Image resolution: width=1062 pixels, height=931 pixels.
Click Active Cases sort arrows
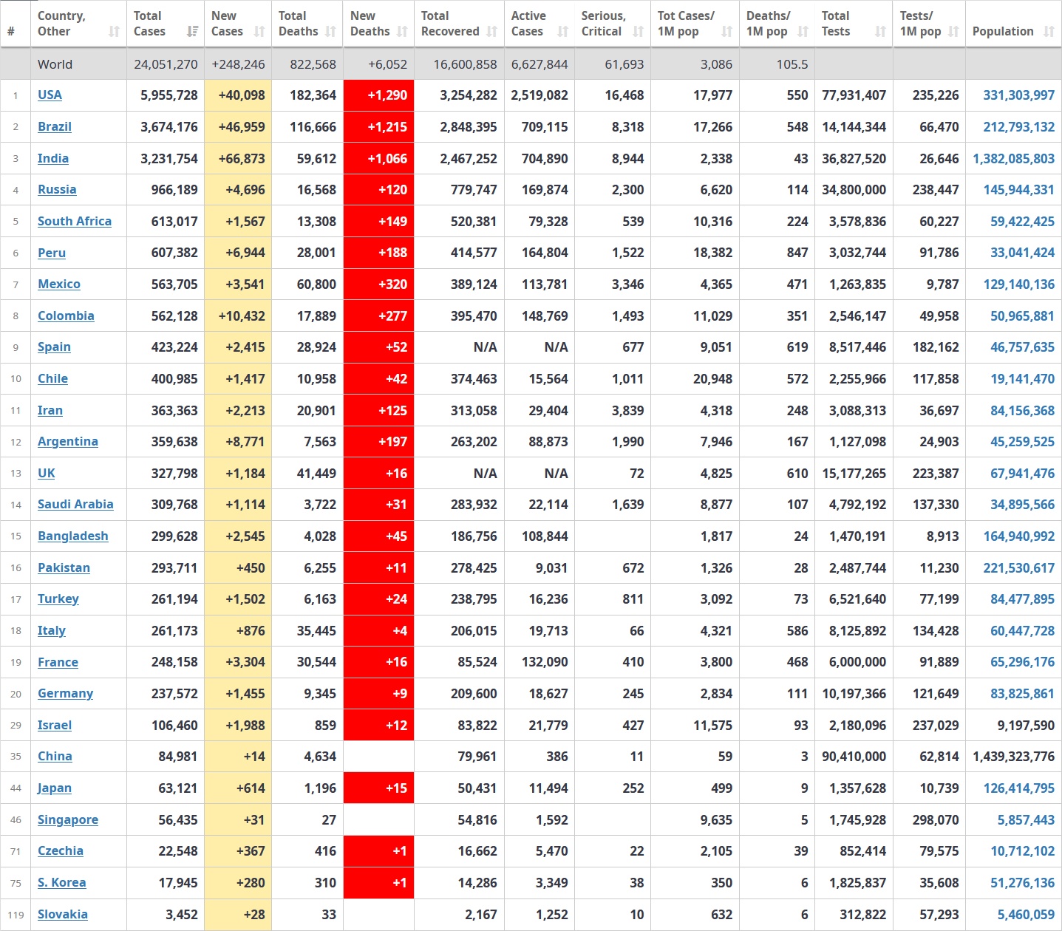(563, 32)
